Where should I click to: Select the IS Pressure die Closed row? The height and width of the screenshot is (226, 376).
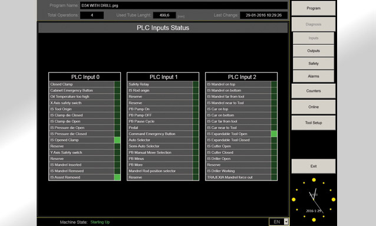click(x=84, y=134)
